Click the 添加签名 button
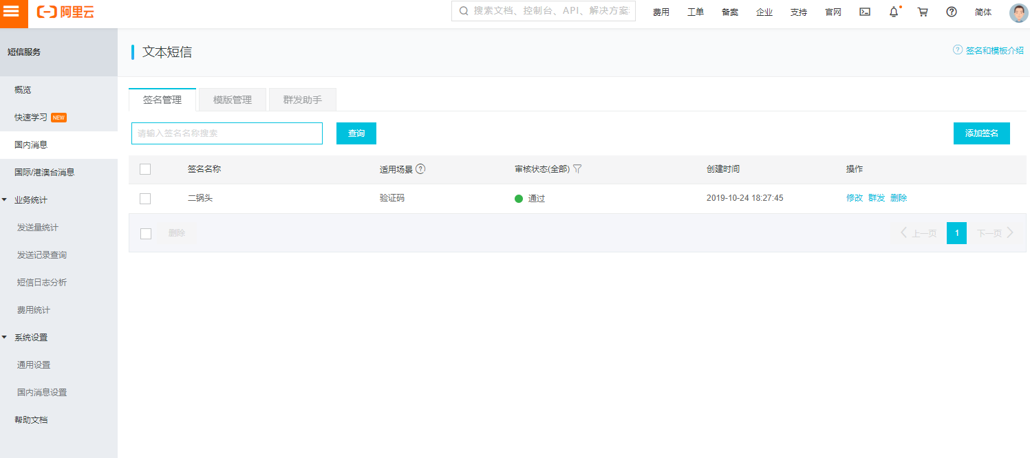Viewport: 1030px width, 458px height. (x=982, y=133)
